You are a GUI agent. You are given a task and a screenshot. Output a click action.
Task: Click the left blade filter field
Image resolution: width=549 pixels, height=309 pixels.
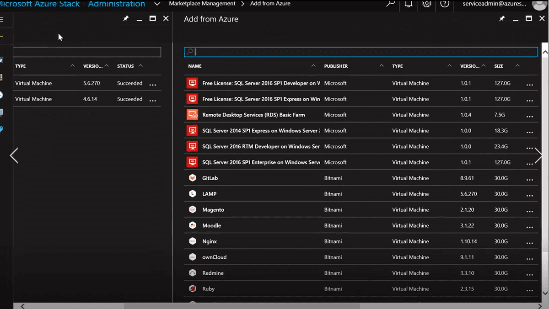pyautogui.click(x=87, y=52)
